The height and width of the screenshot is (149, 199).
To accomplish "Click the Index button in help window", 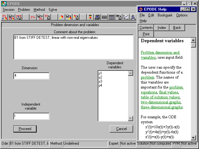I will [162, 28].
